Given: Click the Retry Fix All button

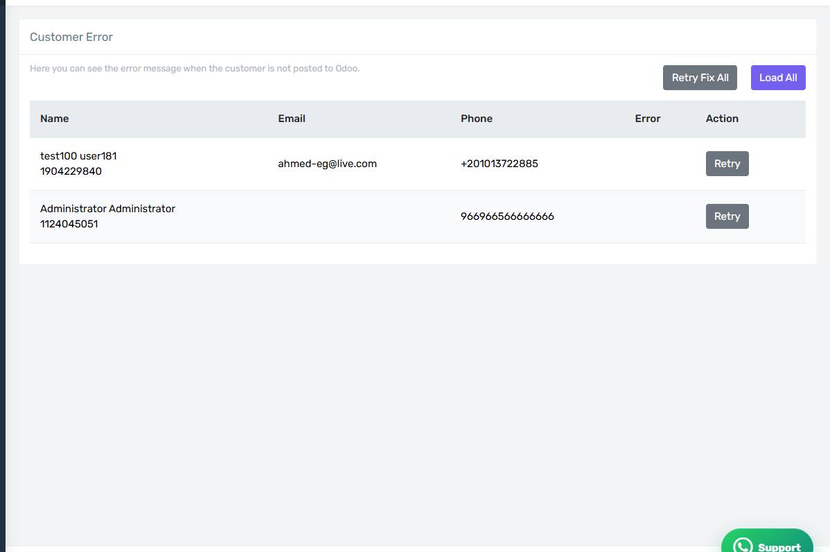Looking at the screenshot, I should pos(700,78).
